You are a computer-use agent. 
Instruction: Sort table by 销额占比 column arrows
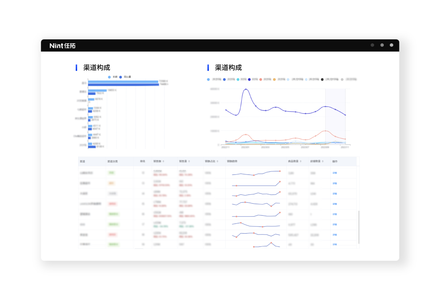pyautogui.click(x=218, y=161)
